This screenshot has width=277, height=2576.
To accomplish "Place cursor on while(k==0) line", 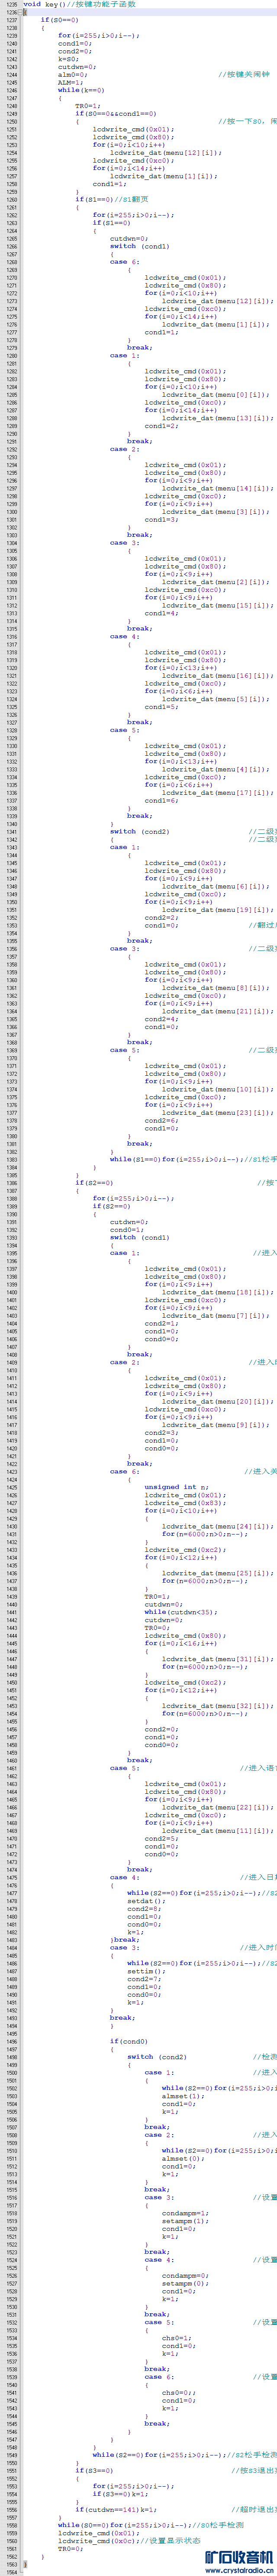I will [x=81, y=90].
